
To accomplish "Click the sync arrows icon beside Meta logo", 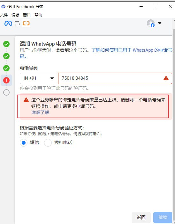I will pyautogui.click(x=17, y=23).
